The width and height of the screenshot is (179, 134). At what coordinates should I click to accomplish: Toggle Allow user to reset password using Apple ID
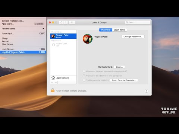(84, 71)
